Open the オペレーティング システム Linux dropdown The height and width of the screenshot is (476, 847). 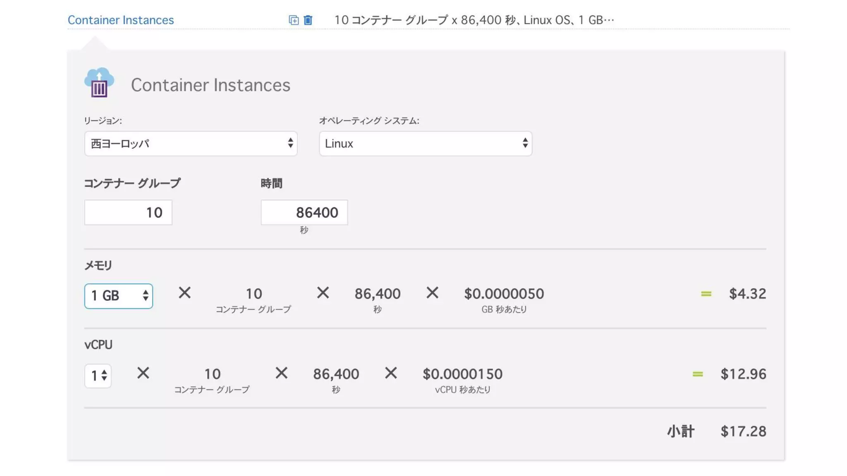pos(425,143)
